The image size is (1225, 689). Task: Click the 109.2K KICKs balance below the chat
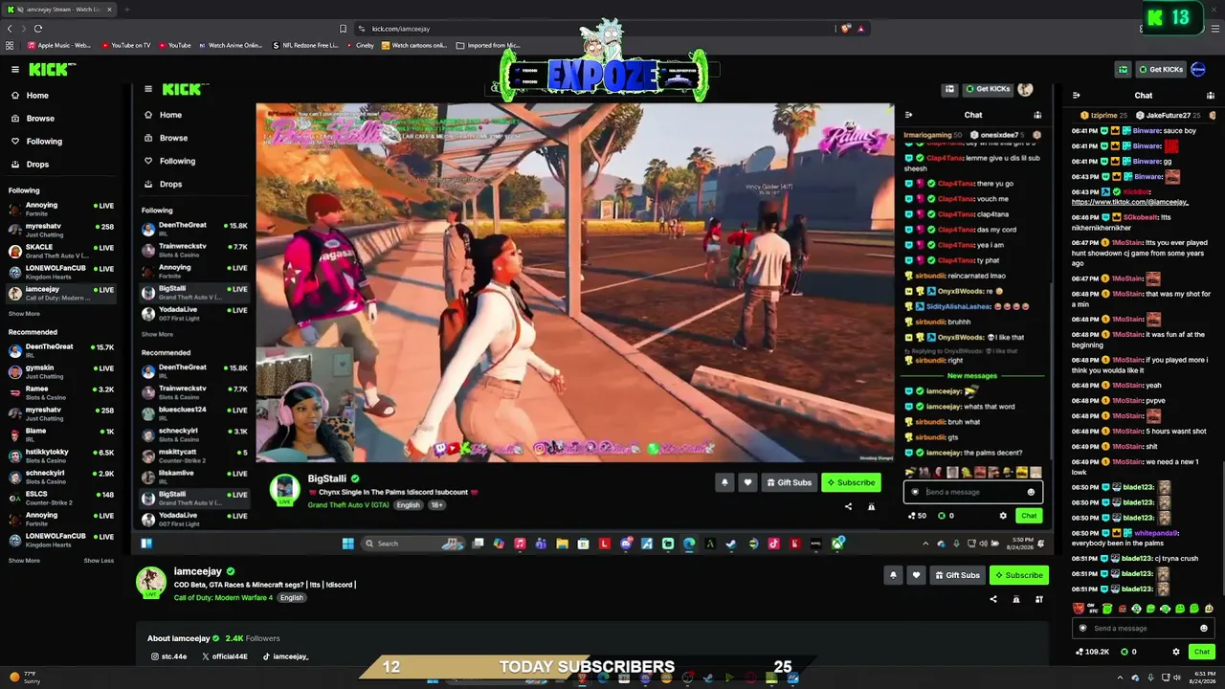[x=1091, y=652]
